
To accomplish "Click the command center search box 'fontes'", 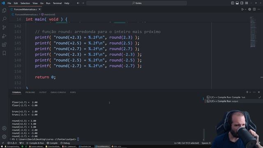I will tap(136, 3).
